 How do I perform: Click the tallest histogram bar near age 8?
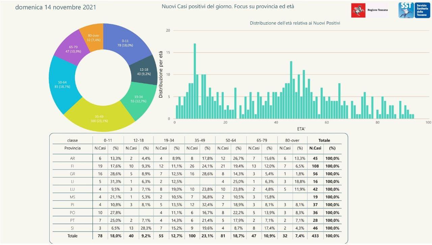(x=195, y=81)
